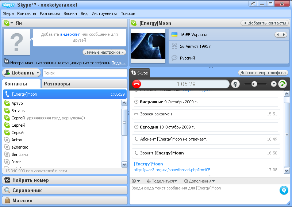Open the Контакты menu
This screenshot has height=207, width=292.
pos(26,14)
